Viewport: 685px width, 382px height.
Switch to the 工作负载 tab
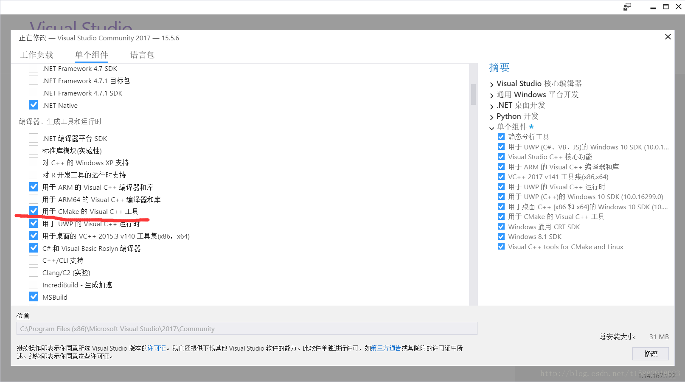[37, 55]
